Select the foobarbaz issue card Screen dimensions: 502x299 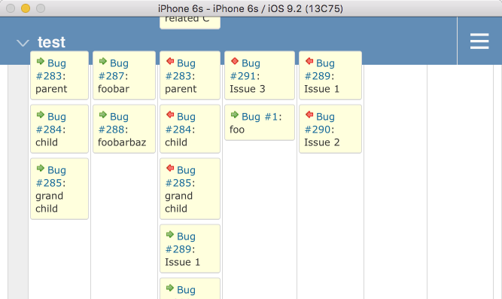(124, 129)
